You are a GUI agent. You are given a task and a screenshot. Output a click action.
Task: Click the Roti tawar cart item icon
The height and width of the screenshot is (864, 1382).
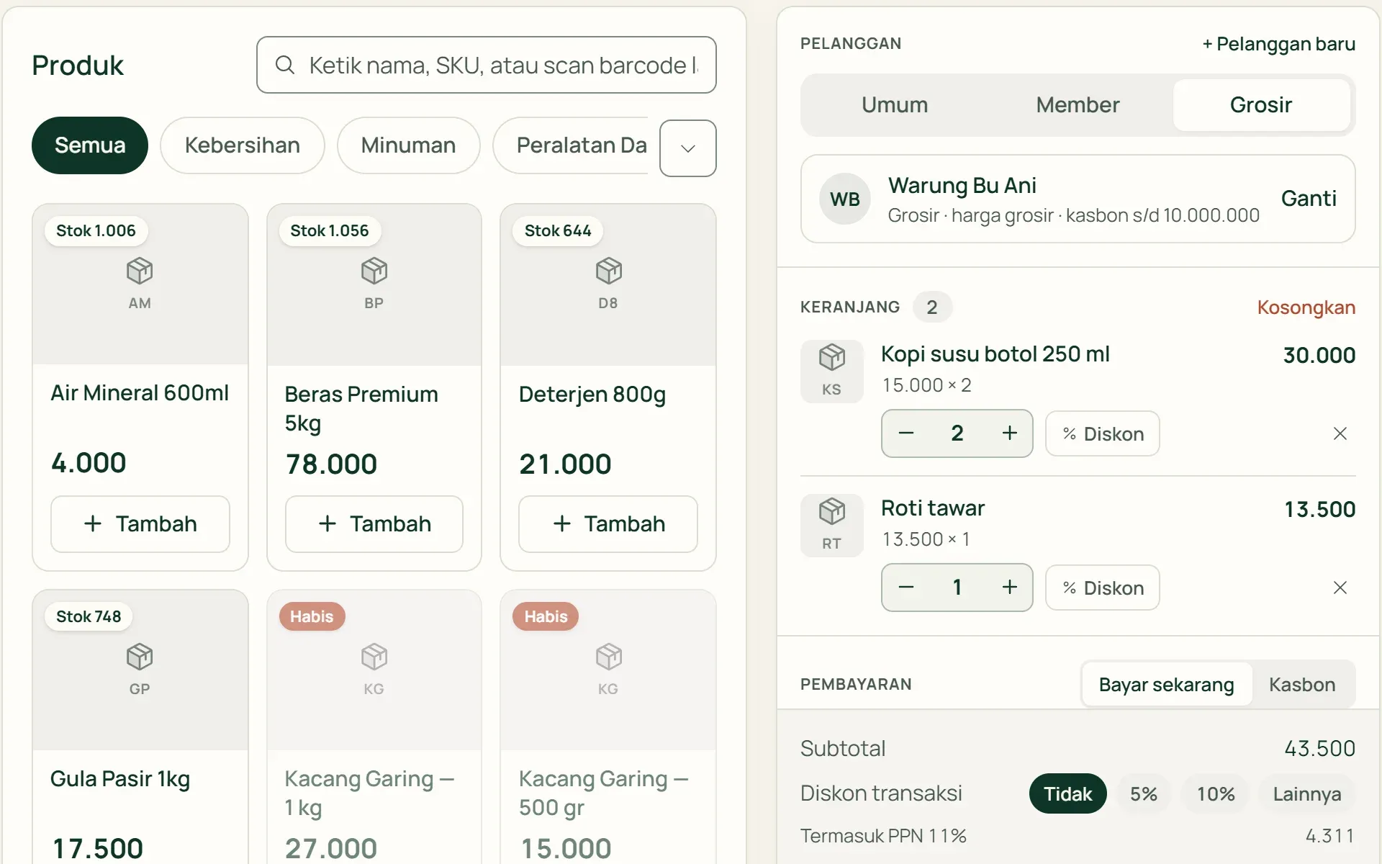pyautogui.click(x=831, y=525)
